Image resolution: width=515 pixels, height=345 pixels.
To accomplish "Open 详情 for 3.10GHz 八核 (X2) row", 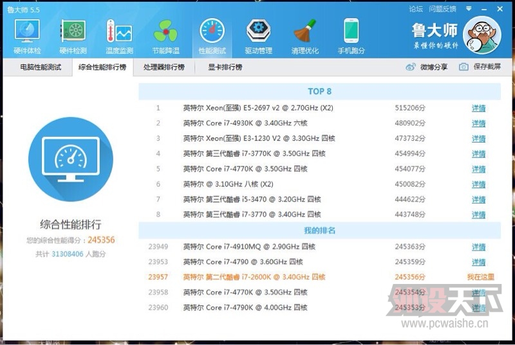I will coord(478,184).
